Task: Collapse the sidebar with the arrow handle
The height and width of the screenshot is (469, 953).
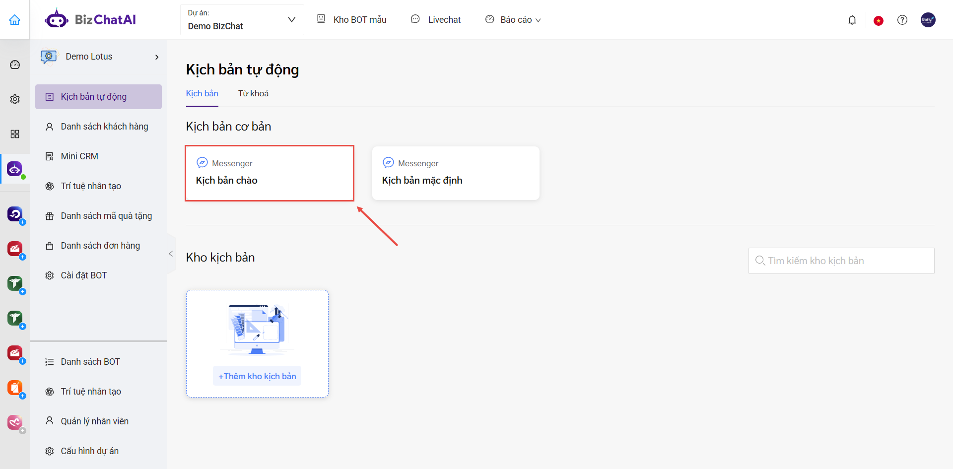Action: point(171,254)
